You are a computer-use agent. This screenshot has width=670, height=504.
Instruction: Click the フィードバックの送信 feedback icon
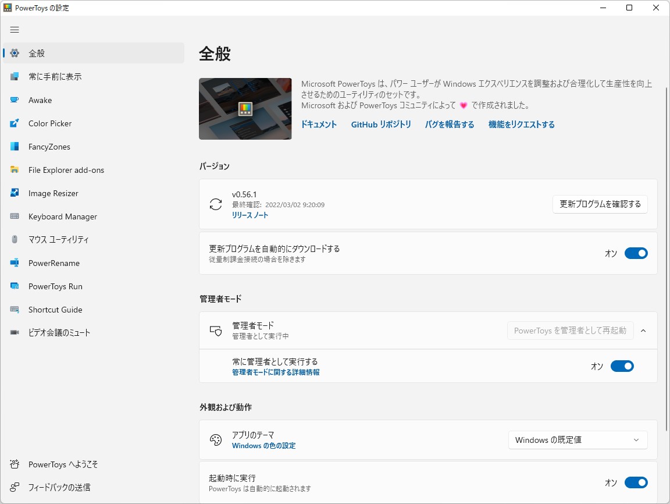click(15, 487)
